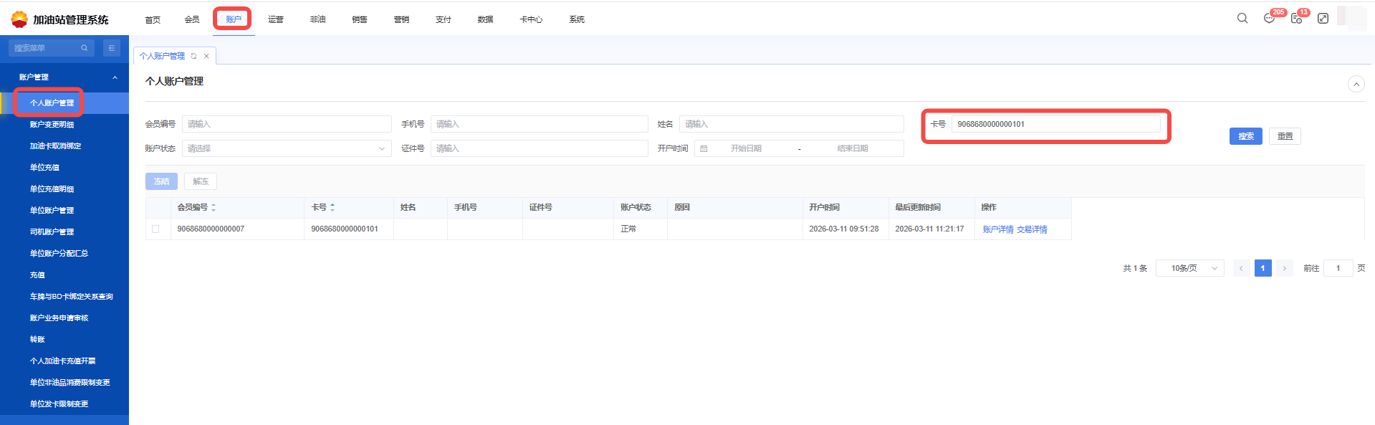1375x425 pixels.
Task: Click the 搜索 button
Action: click(1245, 136)
